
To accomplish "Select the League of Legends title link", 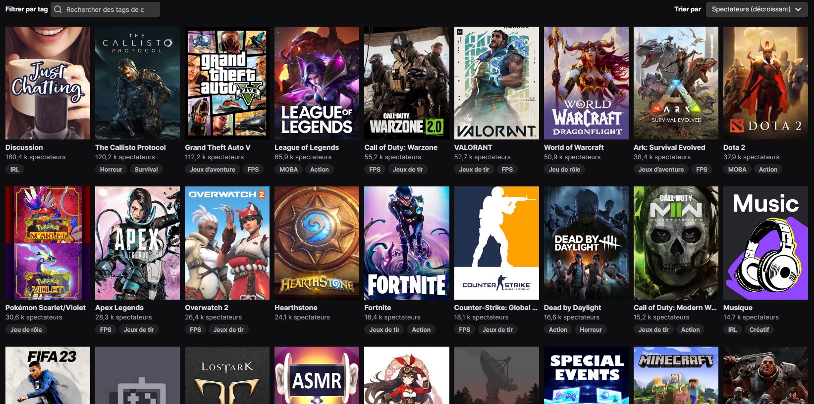I will tap(307, 147).
